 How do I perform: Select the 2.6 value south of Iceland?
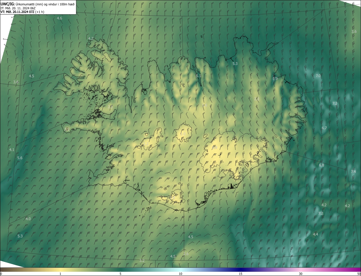tap(186, 254)
